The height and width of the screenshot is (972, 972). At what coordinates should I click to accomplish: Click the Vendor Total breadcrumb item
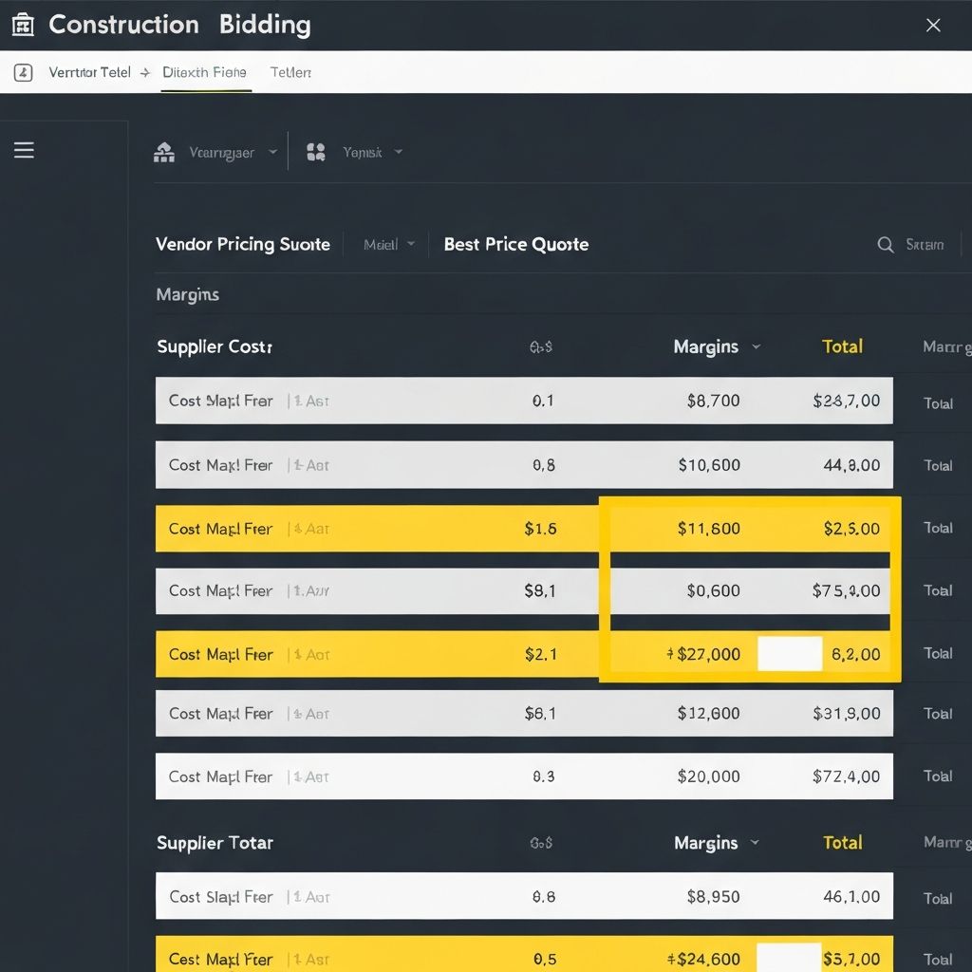(x=88, y=72)
